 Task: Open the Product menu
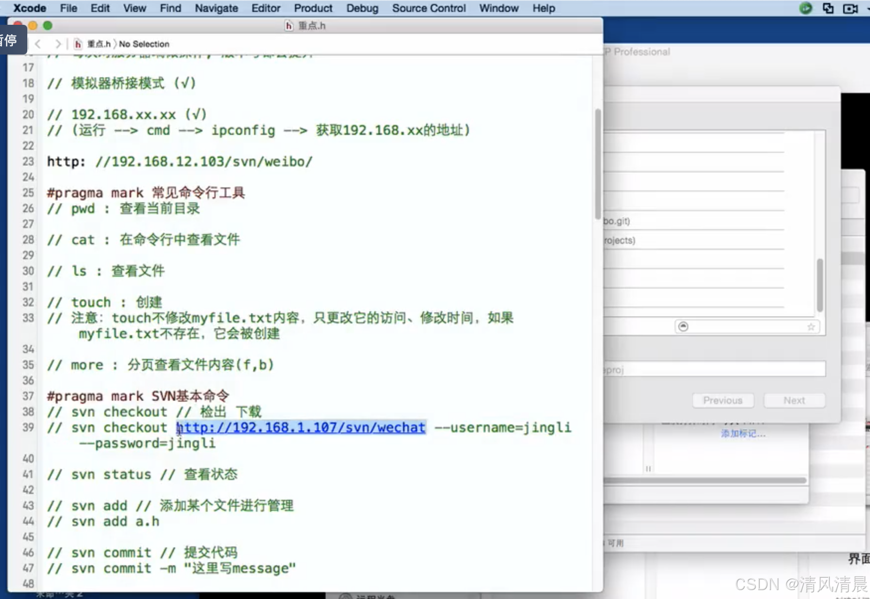pos(313,8)
